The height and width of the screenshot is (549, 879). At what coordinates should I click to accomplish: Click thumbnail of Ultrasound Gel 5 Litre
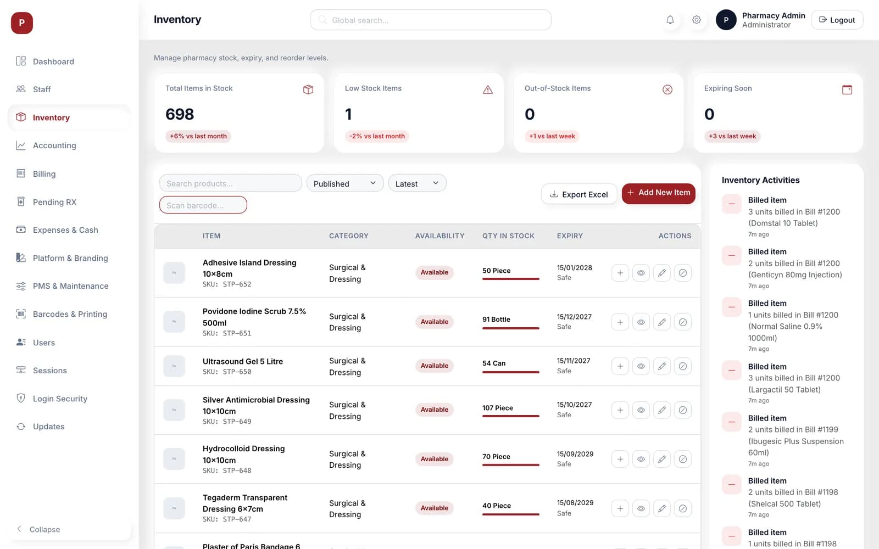pyautogui.click(x=174, y=366)
